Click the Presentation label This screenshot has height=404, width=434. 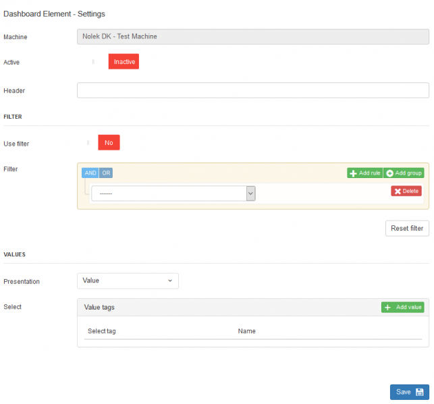pos(22,281)
